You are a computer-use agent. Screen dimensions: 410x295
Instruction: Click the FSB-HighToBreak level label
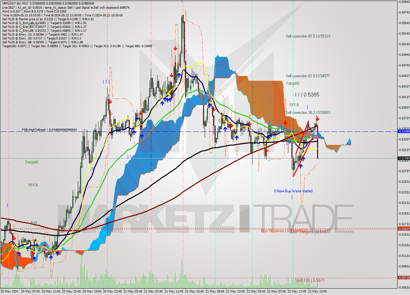[49, 130]
